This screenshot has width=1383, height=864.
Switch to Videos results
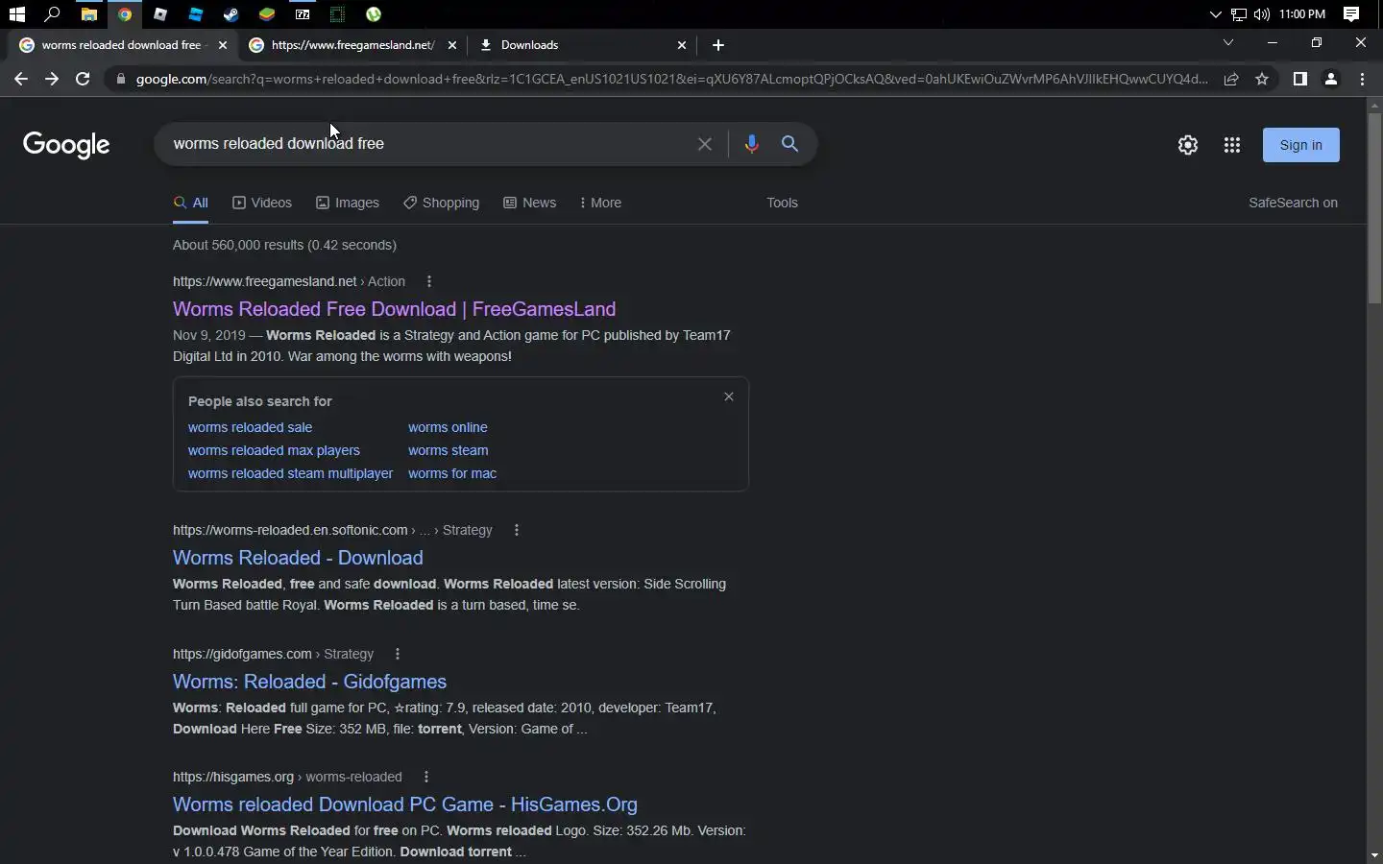(x=262, y=203)
